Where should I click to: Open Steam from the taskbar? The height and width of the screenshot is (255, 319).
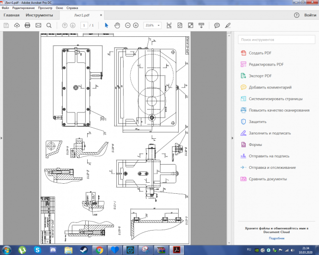[83, 250]
